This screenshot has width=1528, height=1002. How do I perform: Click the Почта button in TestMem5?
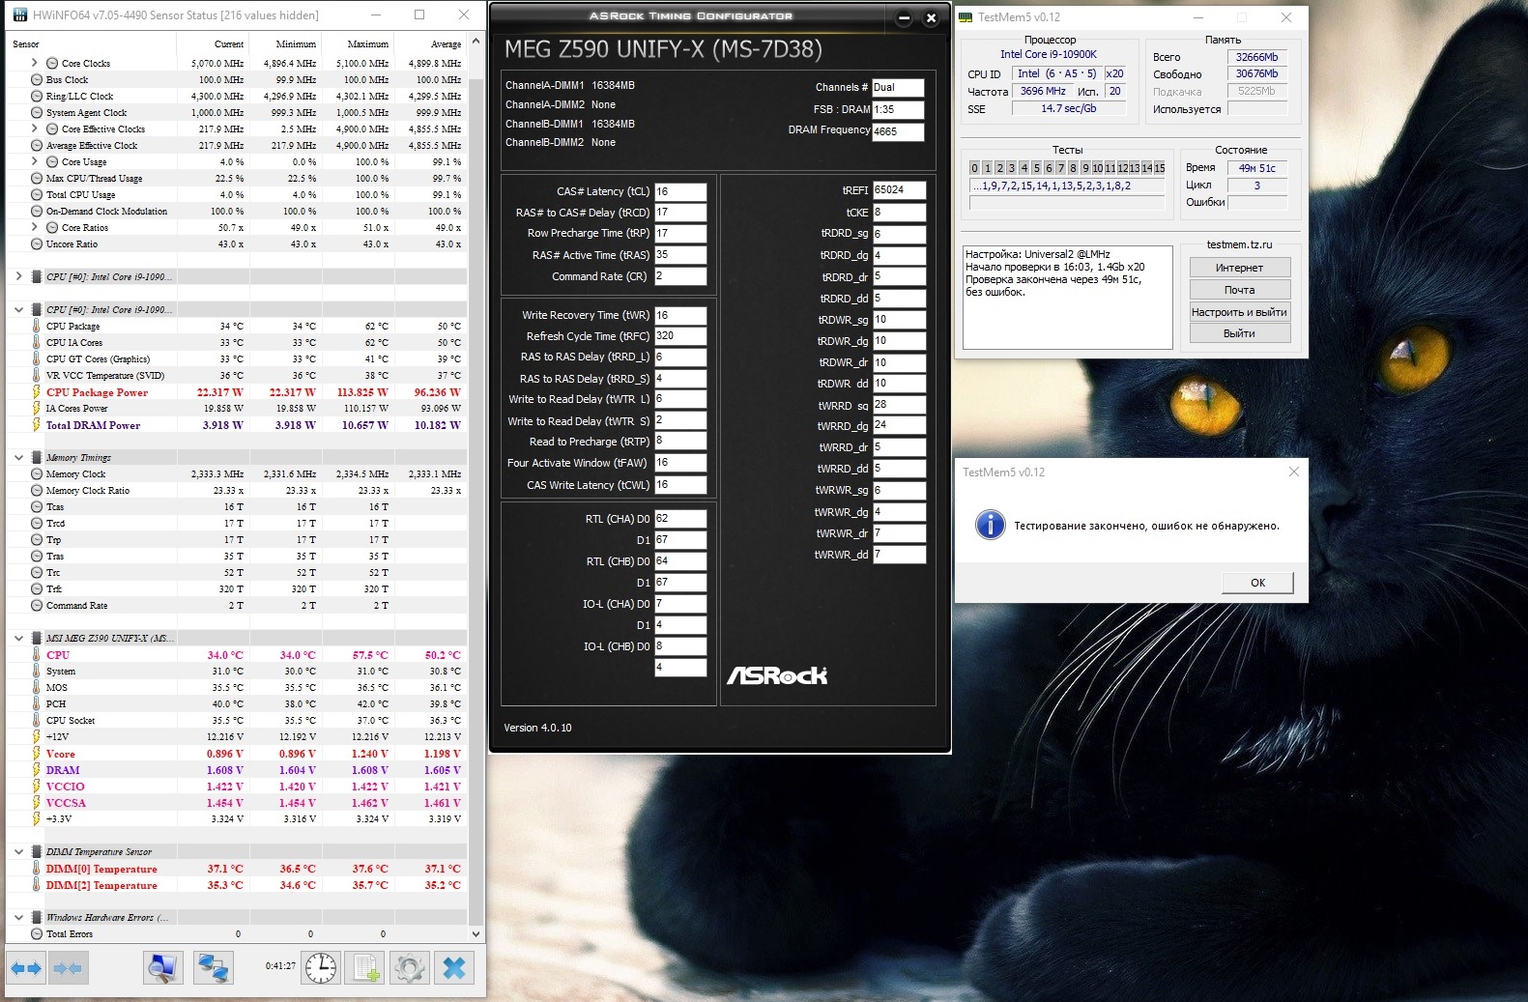[x=1239, y=290]
